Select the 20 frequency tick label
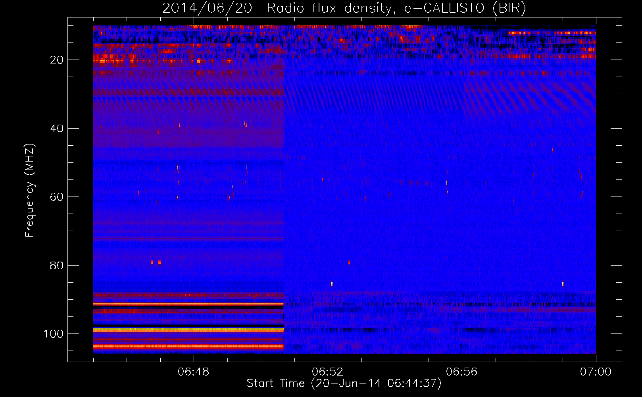Viewport: 642px width, 397px height. click(x=57, y=60)
